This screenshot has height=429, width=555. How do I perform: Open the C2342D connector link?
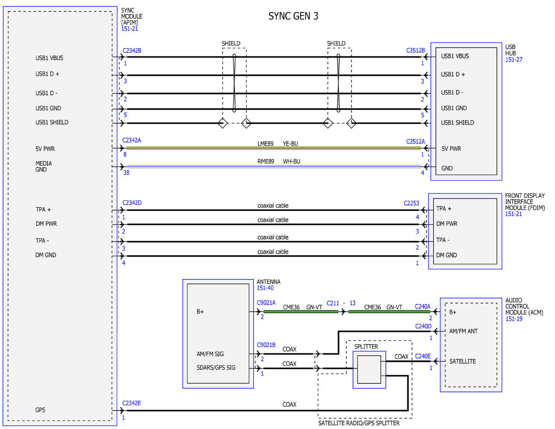(x=132, y=202)
